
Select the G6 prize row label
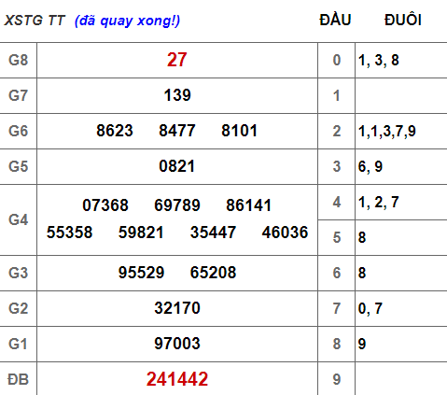click(19, 131)
